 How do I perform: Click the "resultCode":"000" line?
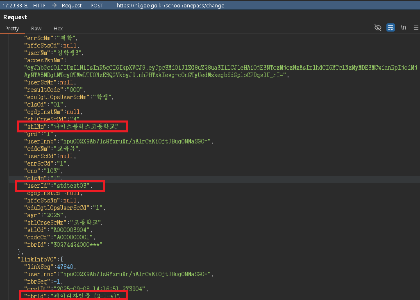click(x=54, y=89)
